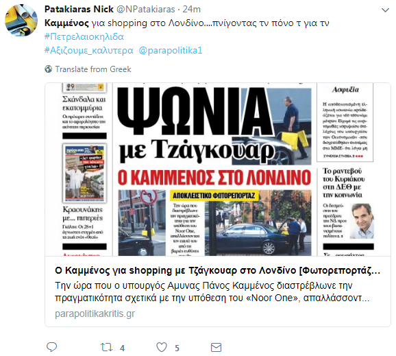The width and height of the screenshot is (396, 356).
Task: Click the reply speech bubble icon
Action: tap(52, 347)
